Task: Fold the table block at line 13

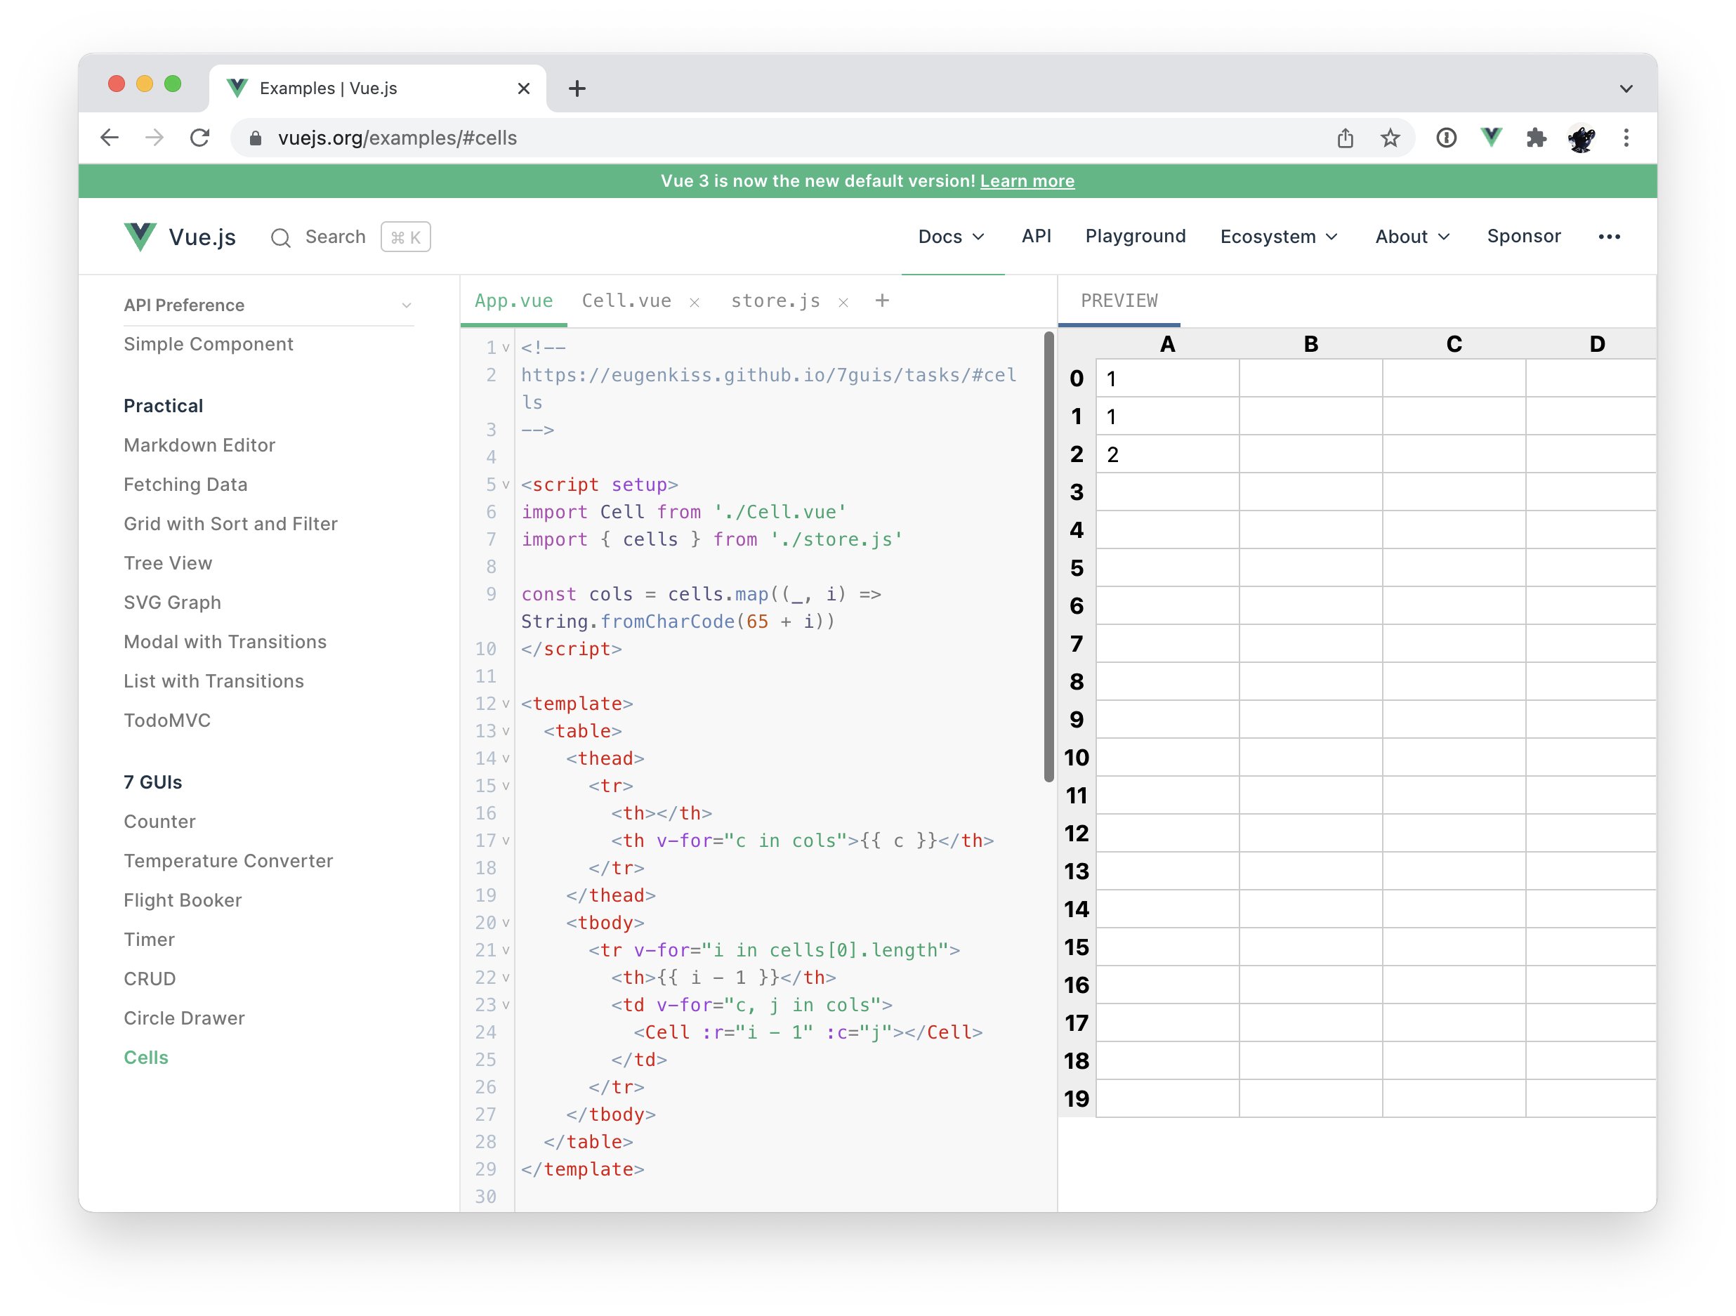Action: pyautogui.click(x=506, y=731)
